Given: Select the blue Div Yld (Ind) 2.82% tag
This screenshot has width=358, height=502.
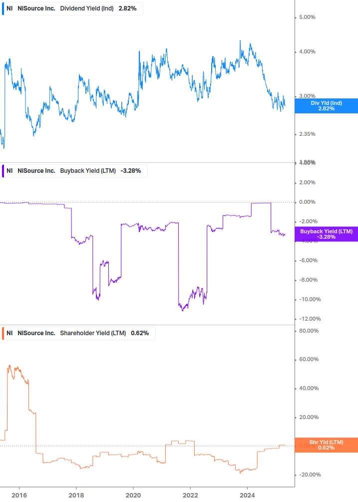Looking at the screenshot, I should click(x=326, y=106).
